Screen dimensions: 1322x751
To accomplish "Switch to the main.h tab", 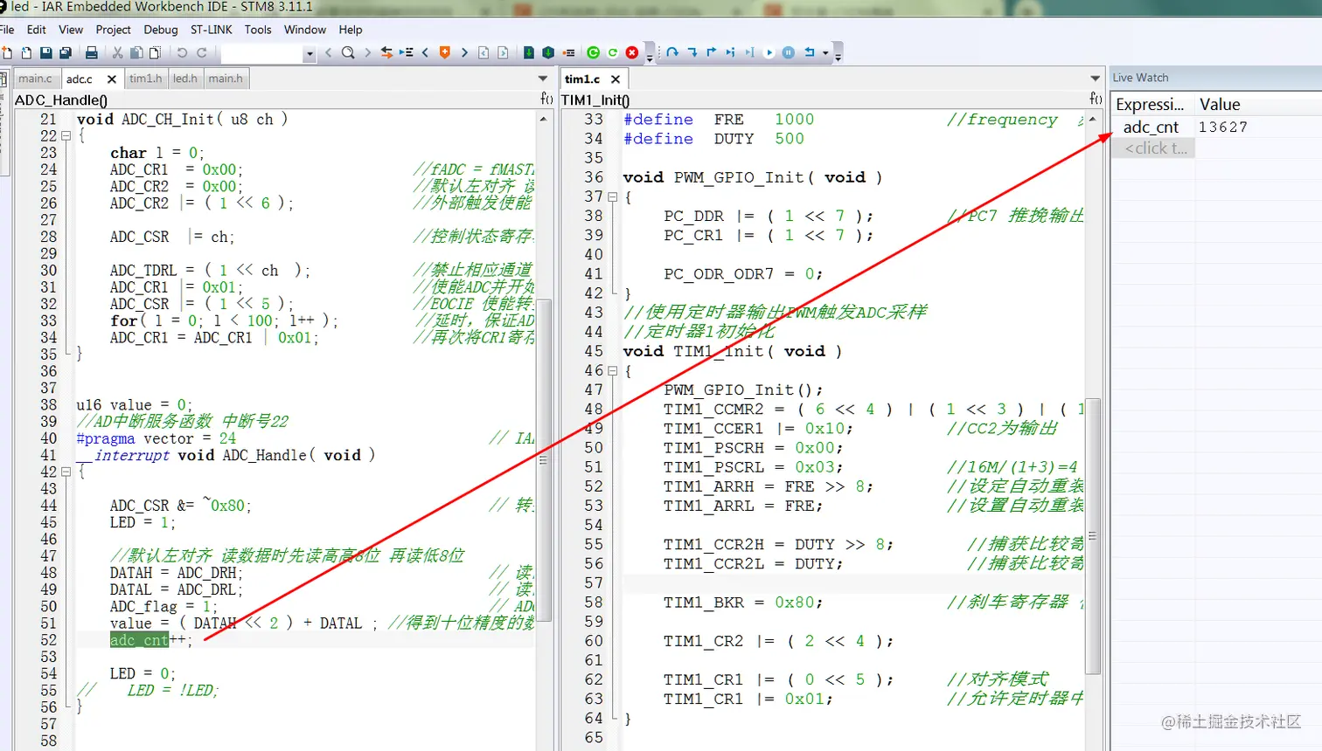I will [x=226, y=79].
